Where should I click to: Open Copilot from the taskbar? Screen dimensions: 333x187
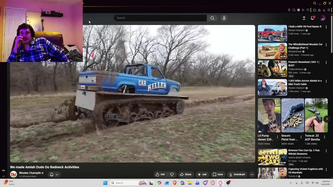click(159, 183)
